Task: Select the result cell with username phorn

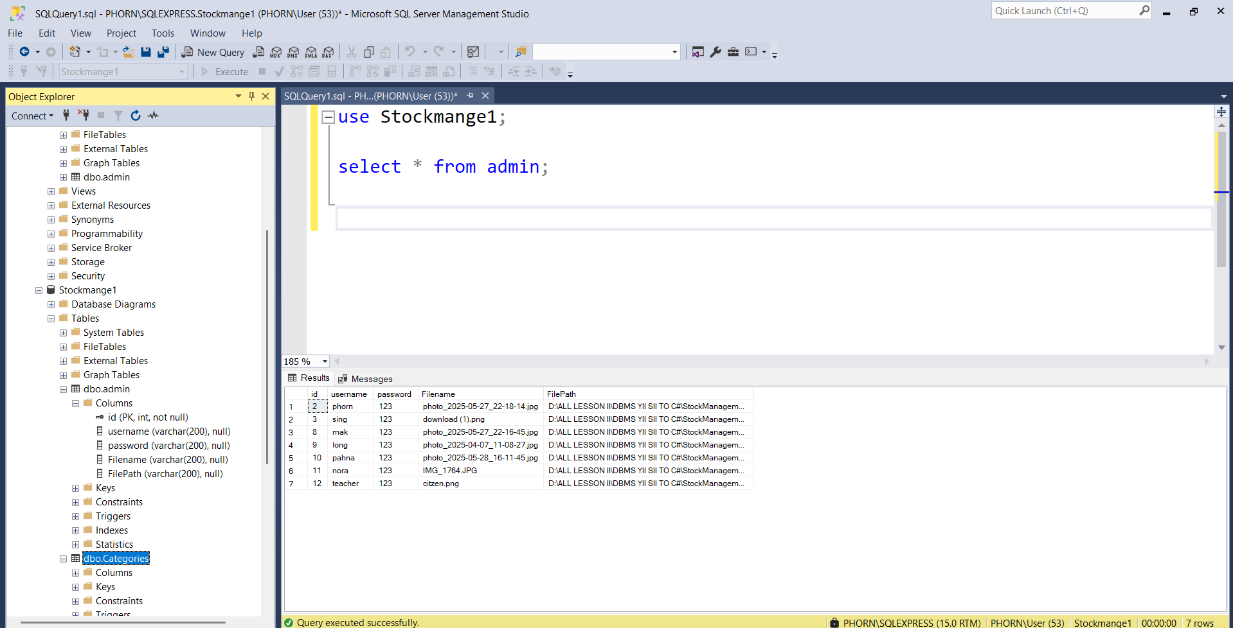Action: pos(350,406)
